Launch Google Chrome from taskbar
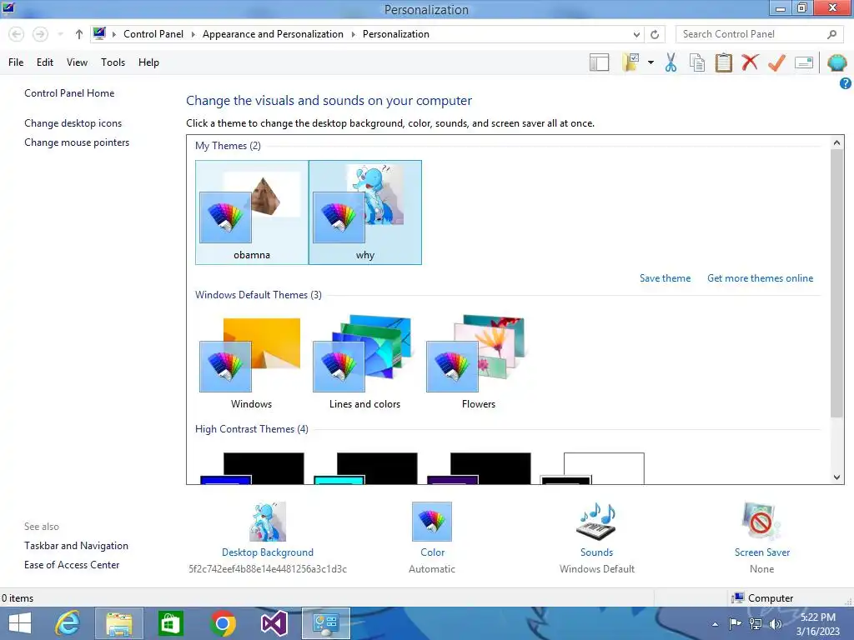 tap(222, 623)
